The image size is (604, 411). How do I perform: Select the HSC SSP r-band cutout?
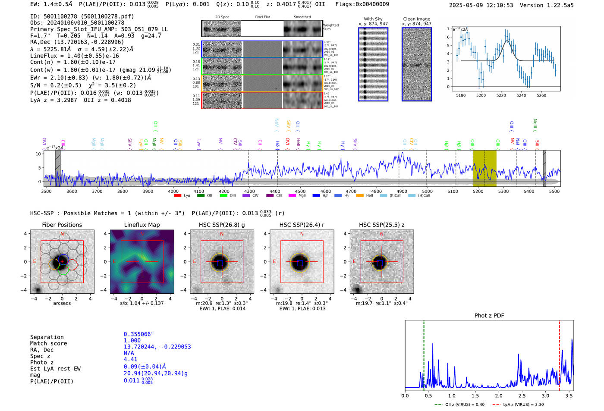(x=302, y=262)
